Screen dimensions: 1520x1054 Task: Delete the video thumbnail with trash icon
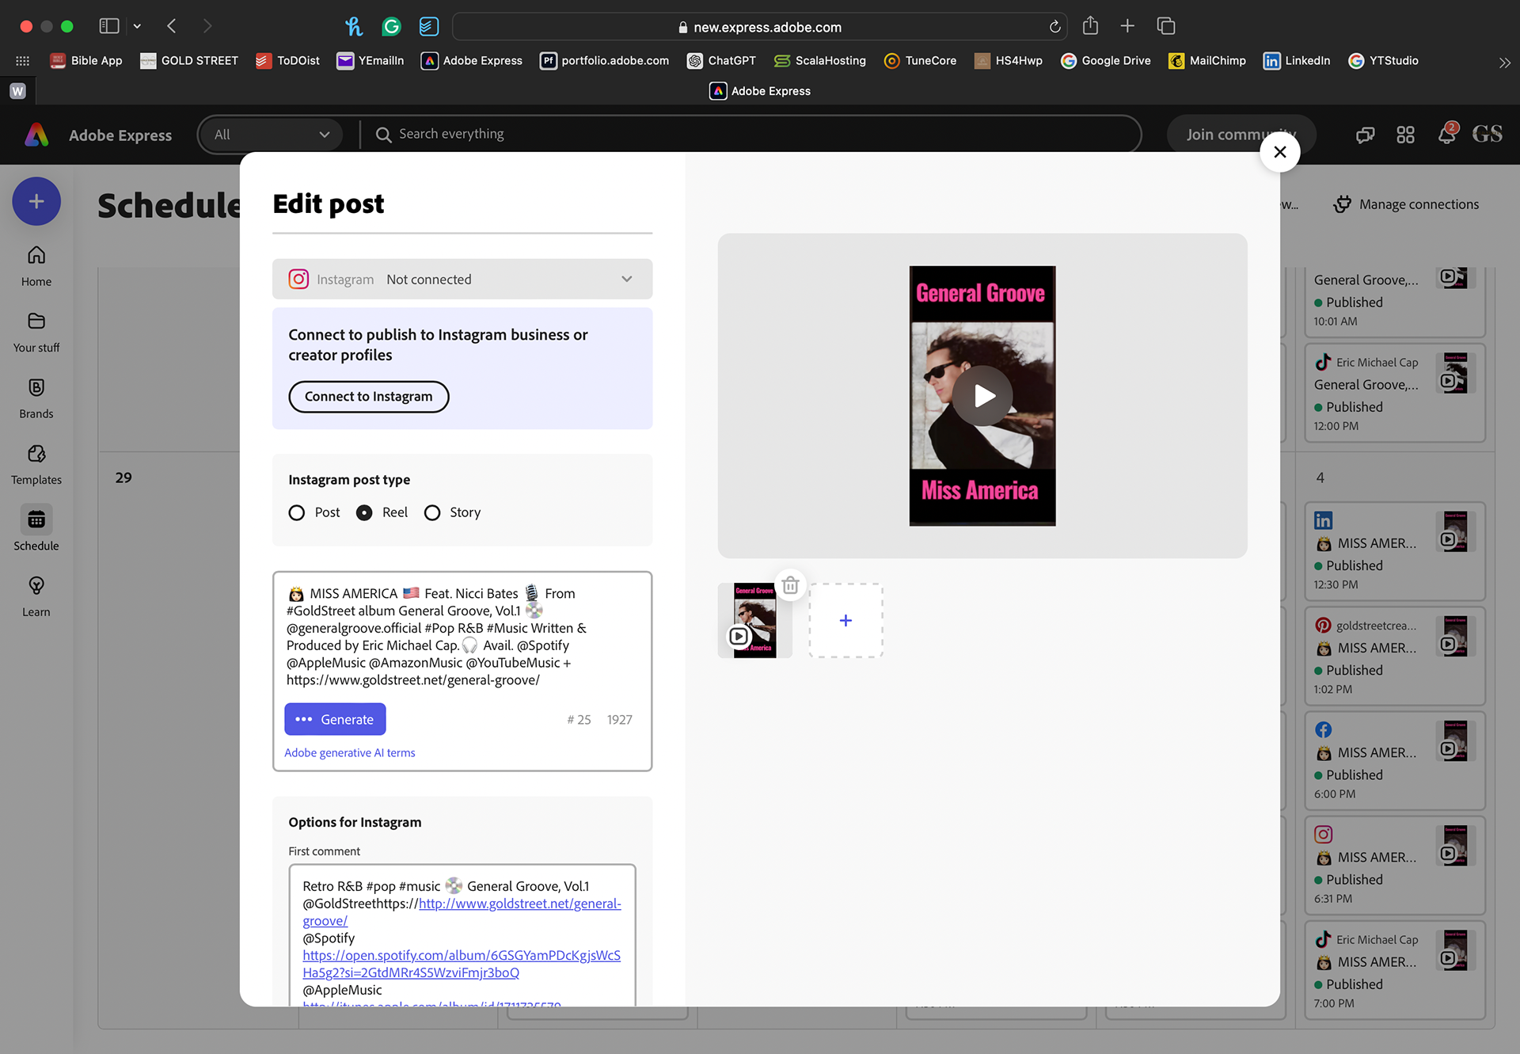[790, 585]
